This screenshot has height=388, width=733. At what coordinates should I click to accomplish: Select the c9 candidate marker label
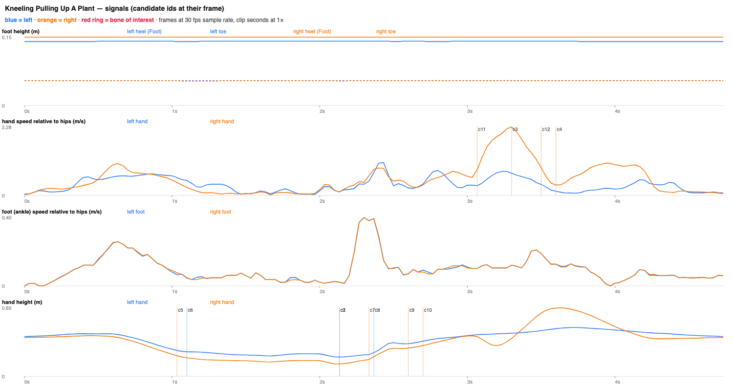pos(412,310)
